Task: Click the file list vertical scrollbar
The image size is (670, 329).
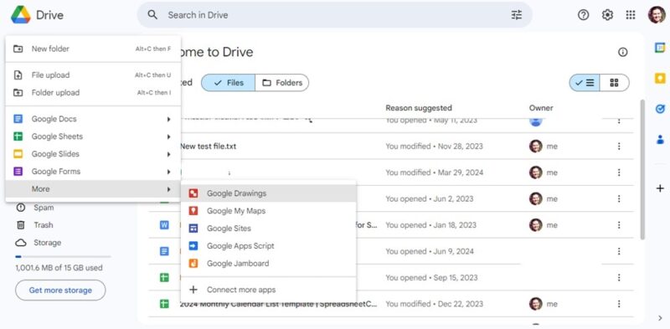Action: 642,170
